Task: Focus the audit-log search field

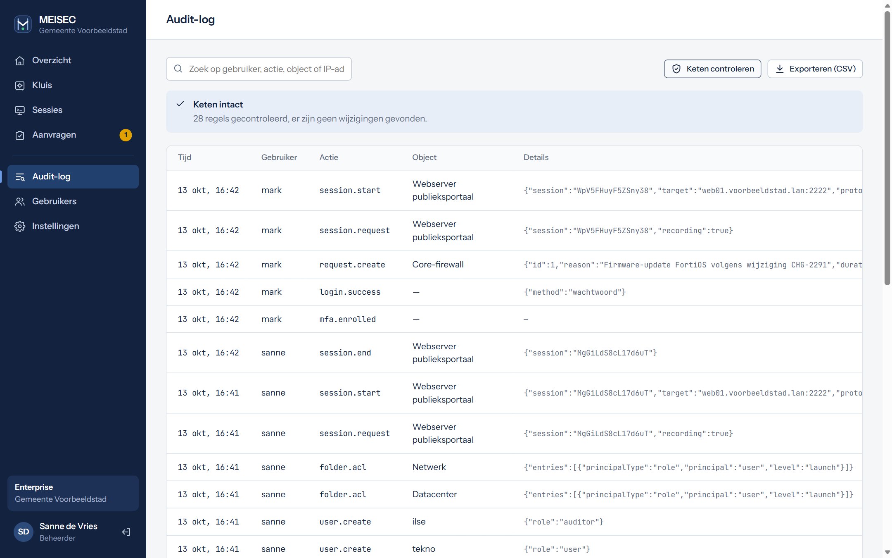Action: pos(259,69)
